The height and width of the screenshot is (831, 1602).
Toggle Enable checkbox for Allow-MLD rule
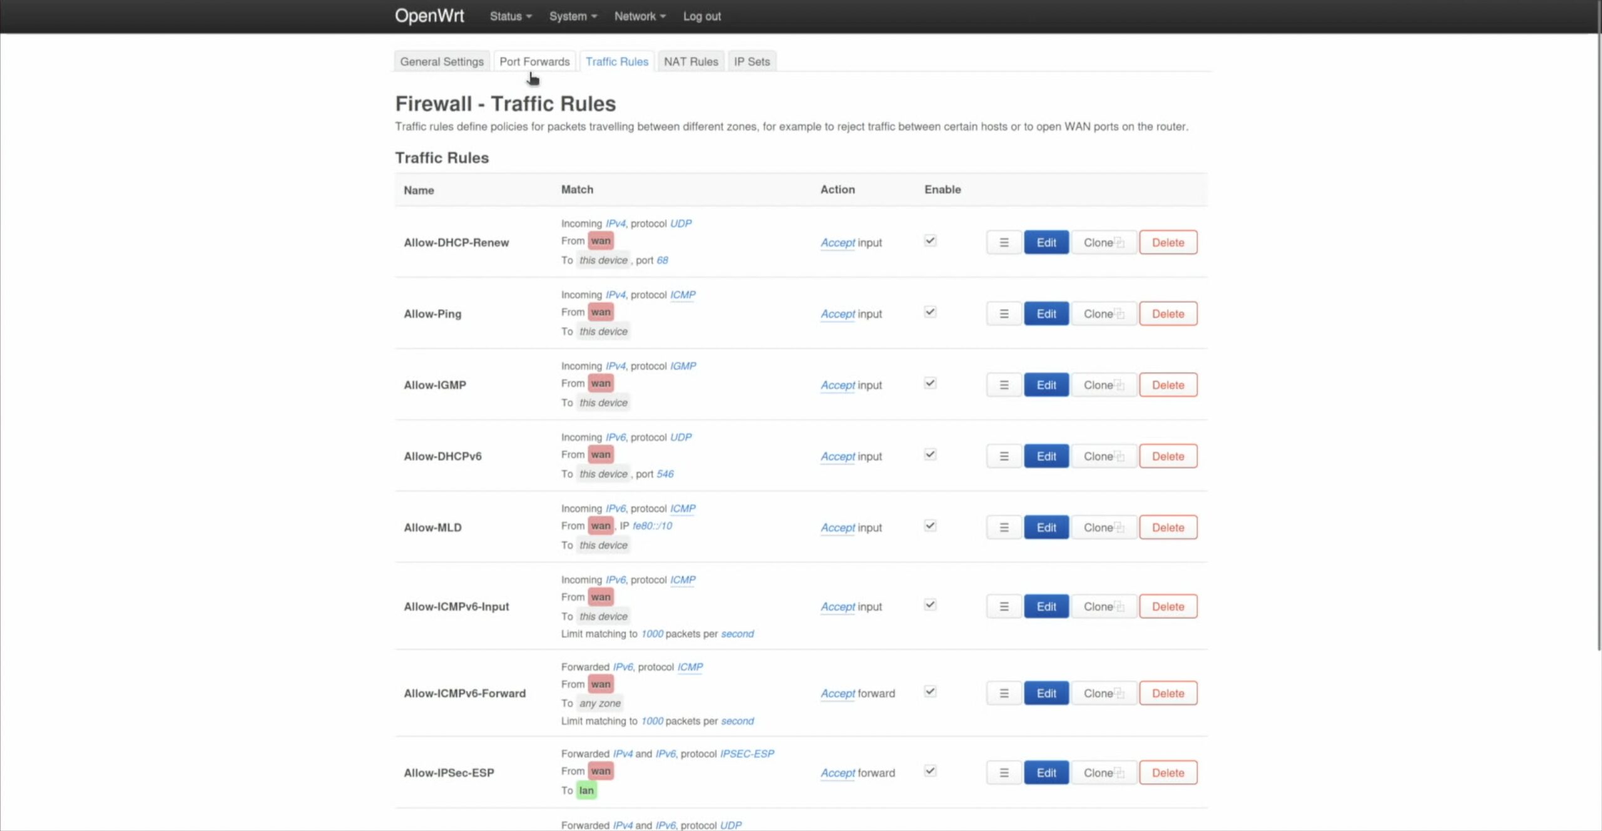coord(930,526)
